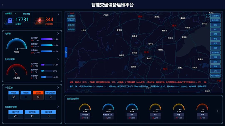Click the 维护车辆 resource tile showing 11
Screen dimensions: 225x126
point(32,114)
